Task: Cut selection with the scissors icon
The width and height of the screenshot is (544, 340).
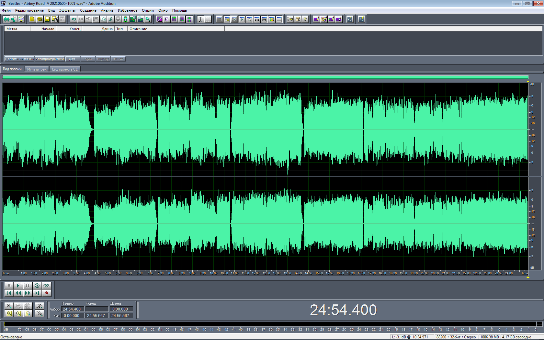Action: tap(111, 19)
